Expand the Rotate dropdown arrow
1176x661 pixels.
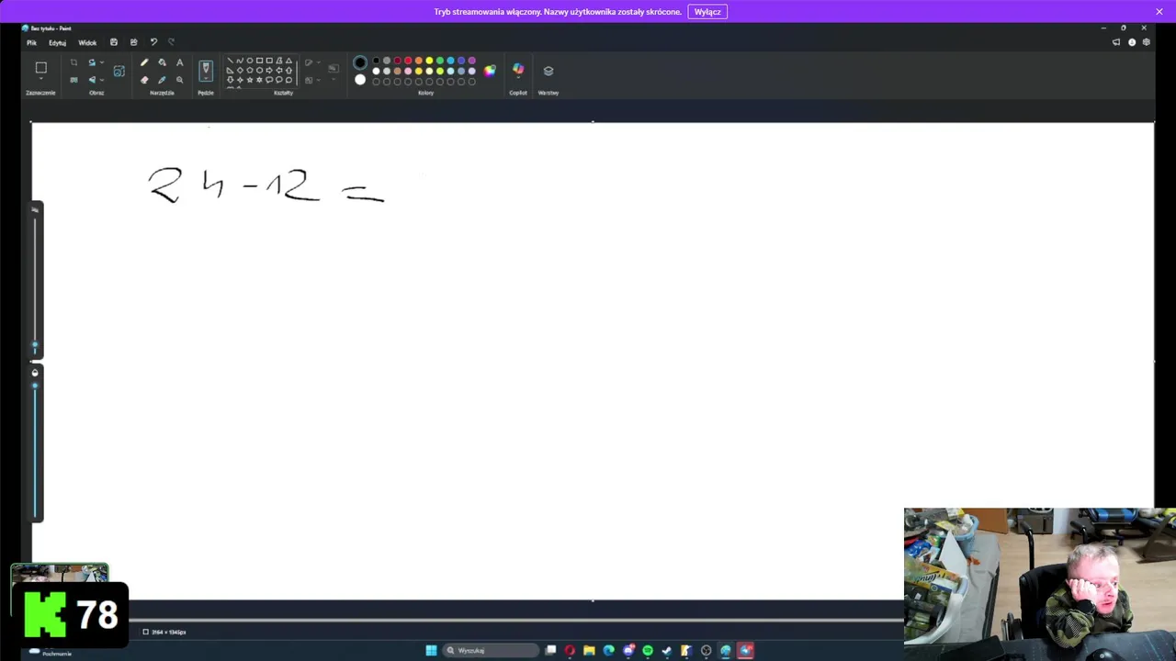pos(101,62)
